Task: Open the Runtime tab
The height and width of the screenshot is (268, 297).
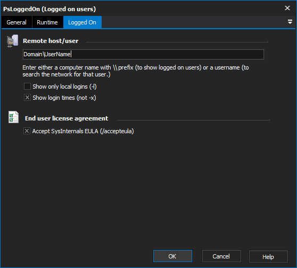Action: point(47,22)
